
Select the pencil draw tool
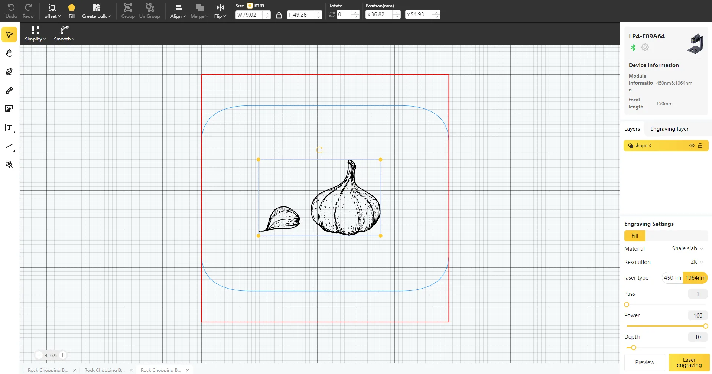click(x=9, y=90)
